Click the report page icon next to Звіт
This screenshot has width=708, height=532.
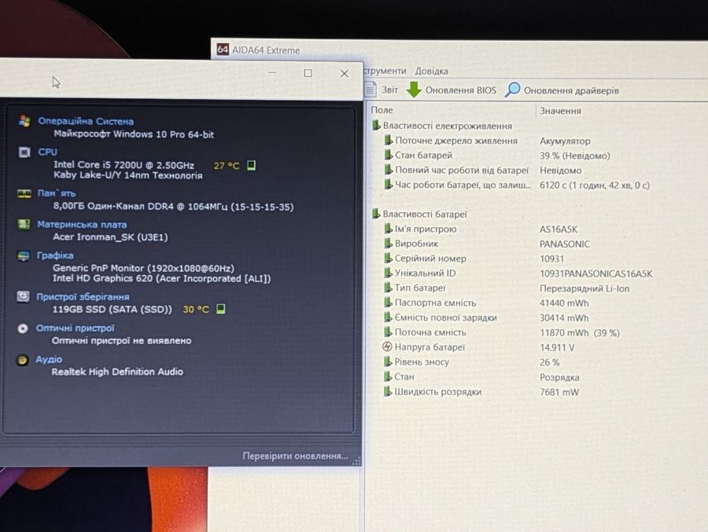[x=371, y=89]
